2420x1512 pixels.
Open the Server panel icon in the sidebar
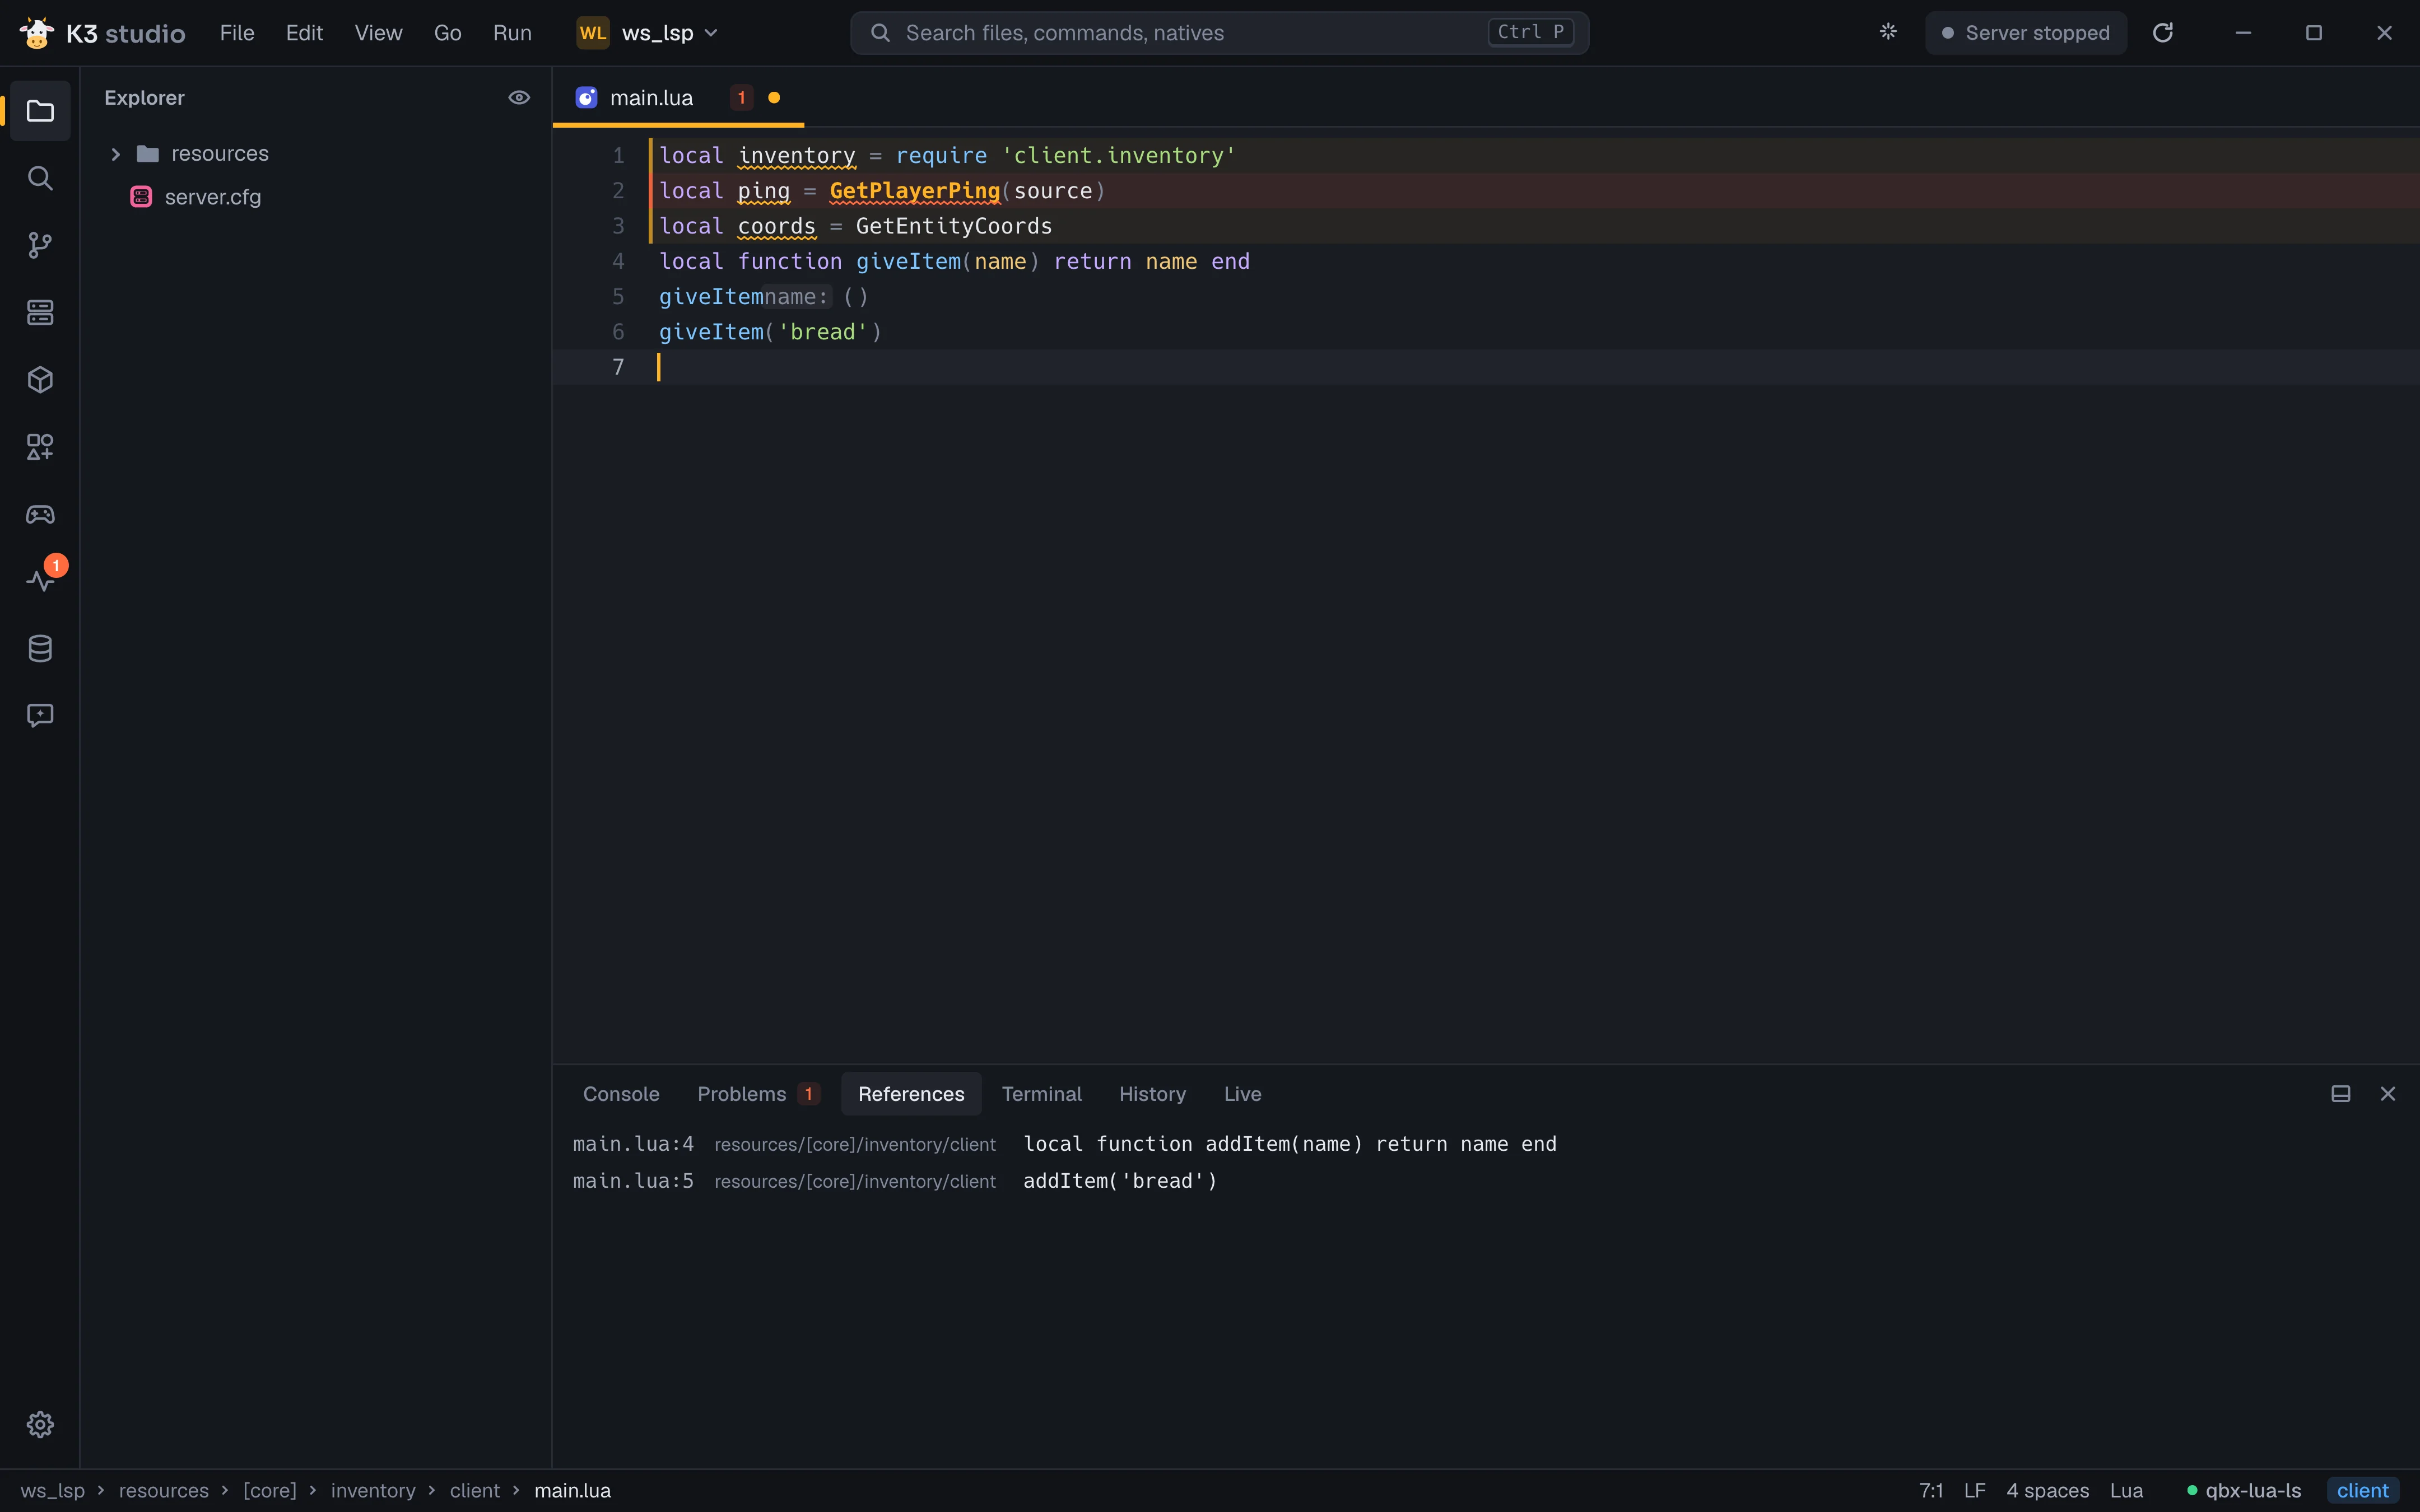pos(40,312)
